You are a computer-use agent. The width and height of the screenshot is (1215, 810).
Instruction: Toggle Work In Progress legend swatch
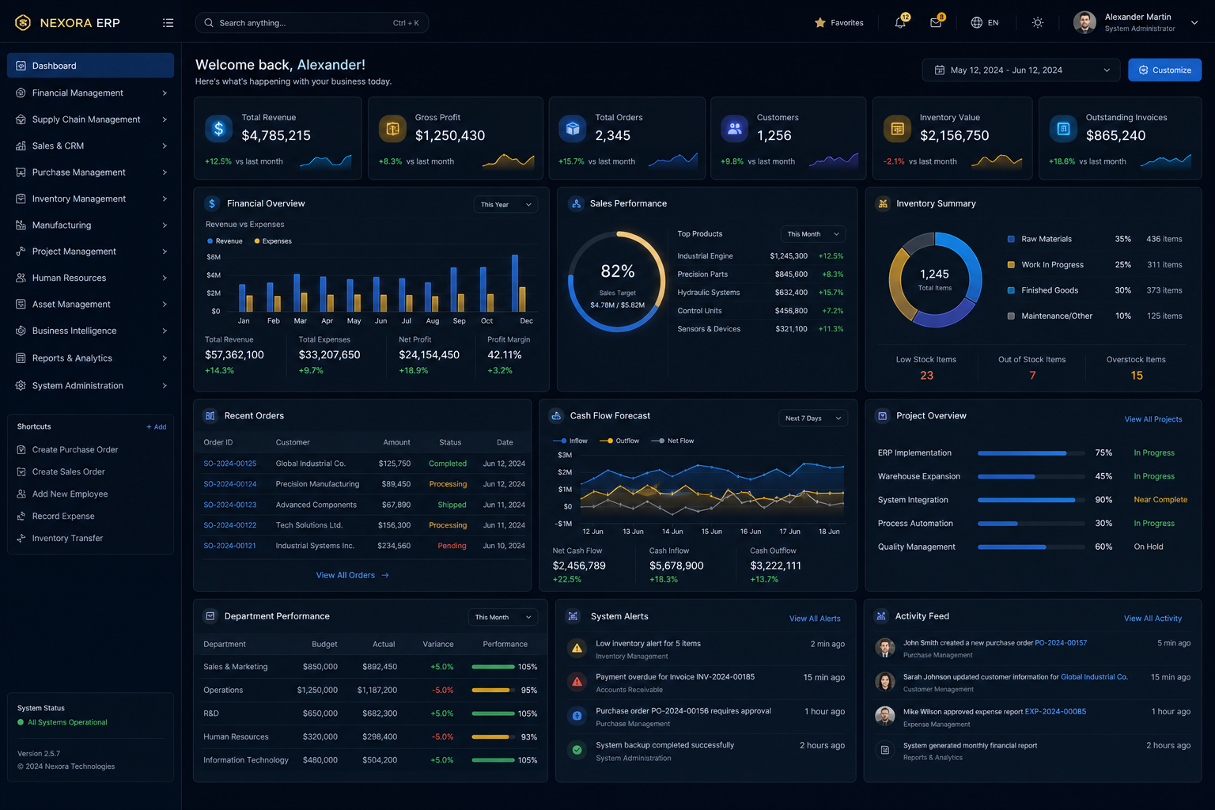(x=1011, y=265)
